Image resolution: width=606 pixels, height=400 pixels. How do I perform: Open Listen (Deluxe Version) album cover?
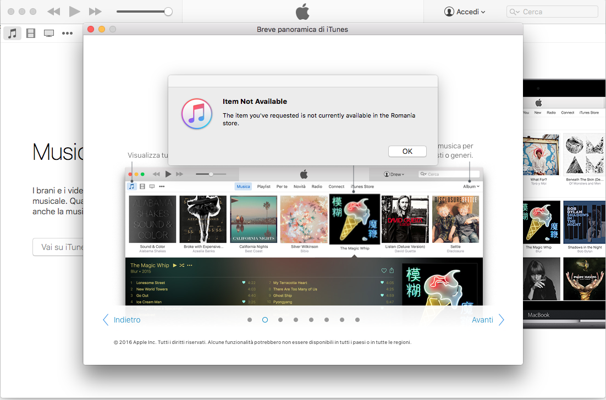click(x=405, y=219)
